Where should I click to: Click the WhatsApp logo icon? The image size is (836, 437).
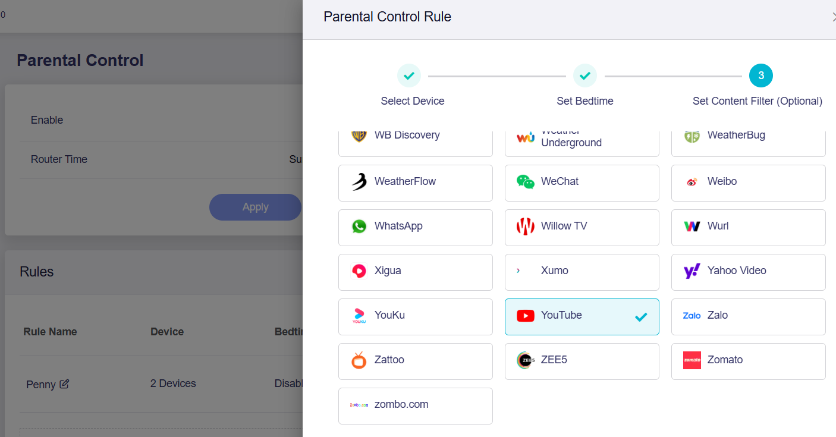coord(359,227)
